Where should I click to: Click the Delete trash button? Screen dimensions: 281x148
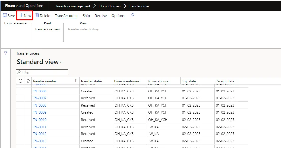click(43, 16)
